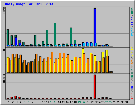Click the "Daily usage for April 2014" title
The width and height of the screenshot is (135, 105).
coord(29,4)
